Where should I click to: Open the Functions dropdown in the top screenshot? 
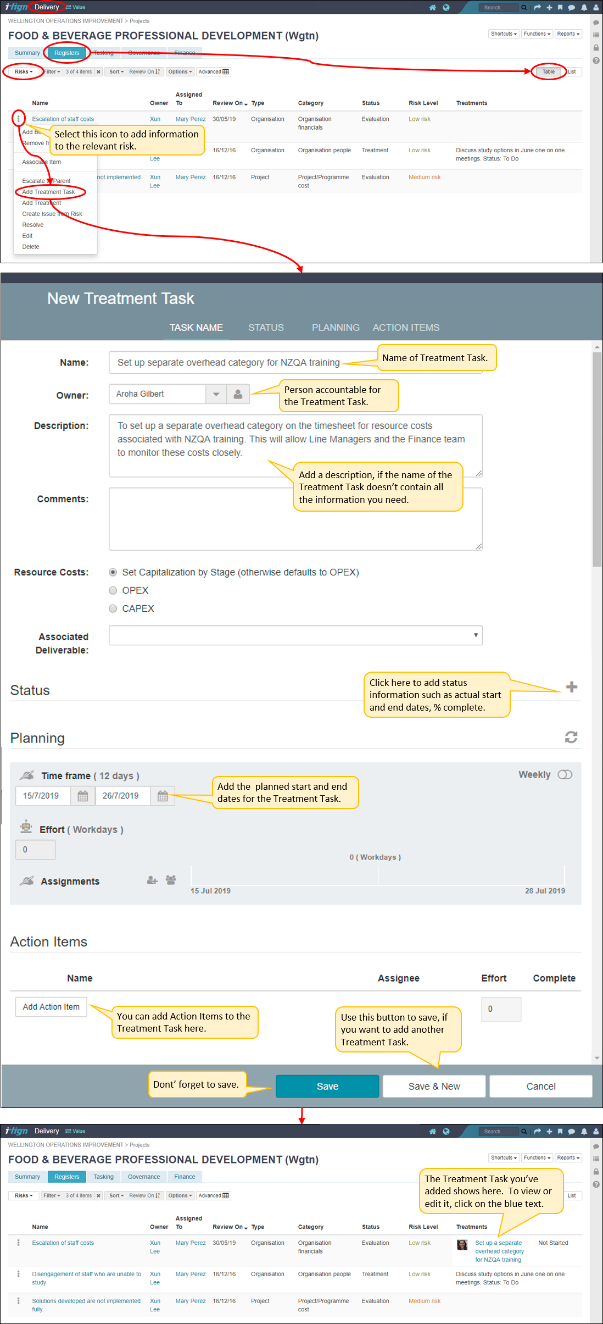[x=537, y=34]
